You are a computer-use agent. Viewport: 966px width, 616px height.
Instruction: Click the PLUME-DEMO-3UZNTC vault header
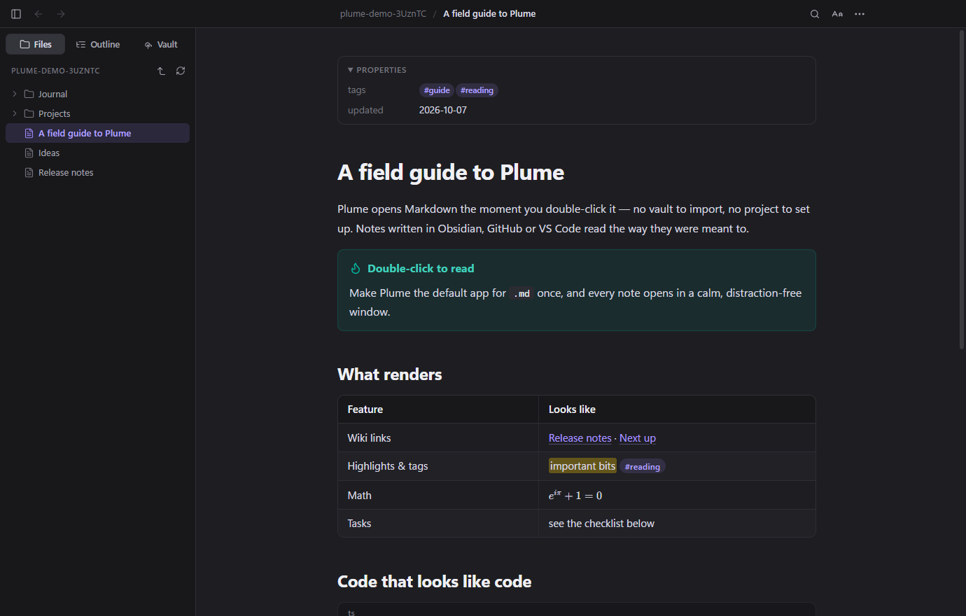click(56, 71)
